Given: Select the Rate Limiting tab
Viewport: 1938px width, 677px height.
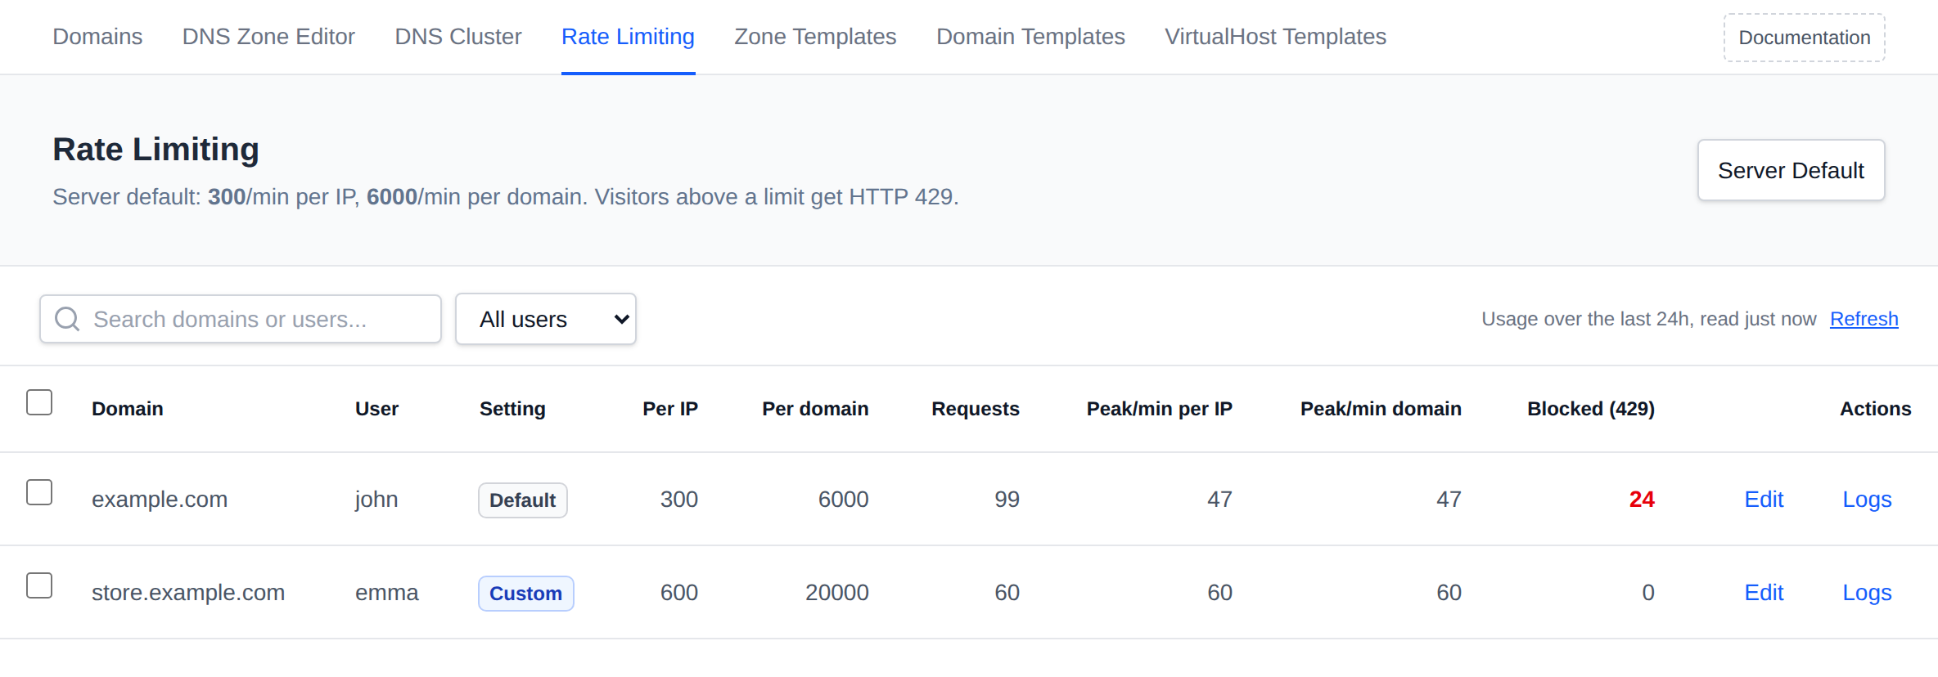Looking at the screenshot, I should 628,37.
